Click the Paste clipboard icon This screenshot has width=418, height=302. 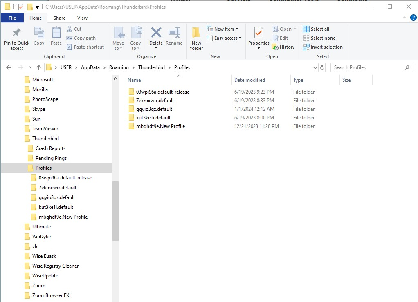click(56, 34)
